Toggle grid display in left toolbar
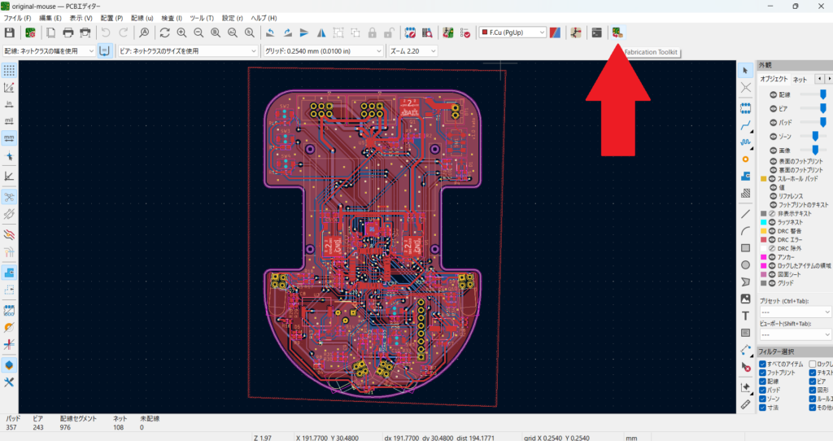Viewport: 833px width, 441px height. [9, 70]
